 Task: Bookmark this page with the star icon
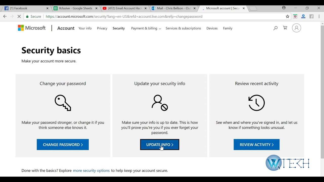[288, 16]
